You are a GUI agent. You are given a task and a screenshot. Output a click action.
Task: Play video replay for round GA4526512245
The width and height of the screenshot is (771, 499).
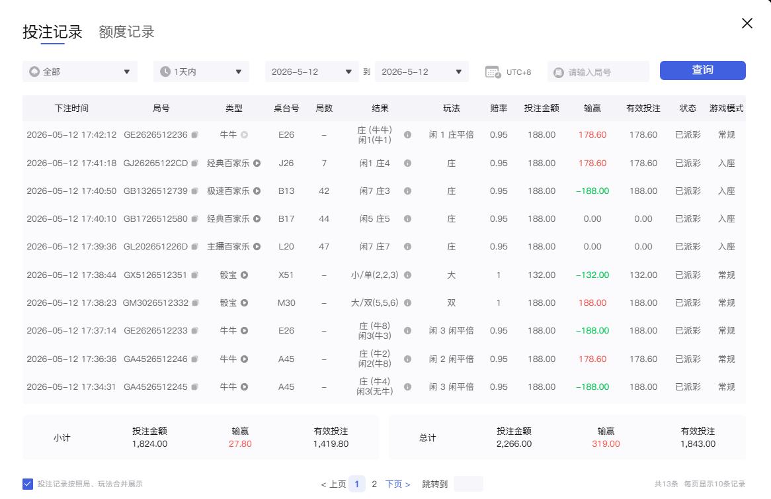245,386
